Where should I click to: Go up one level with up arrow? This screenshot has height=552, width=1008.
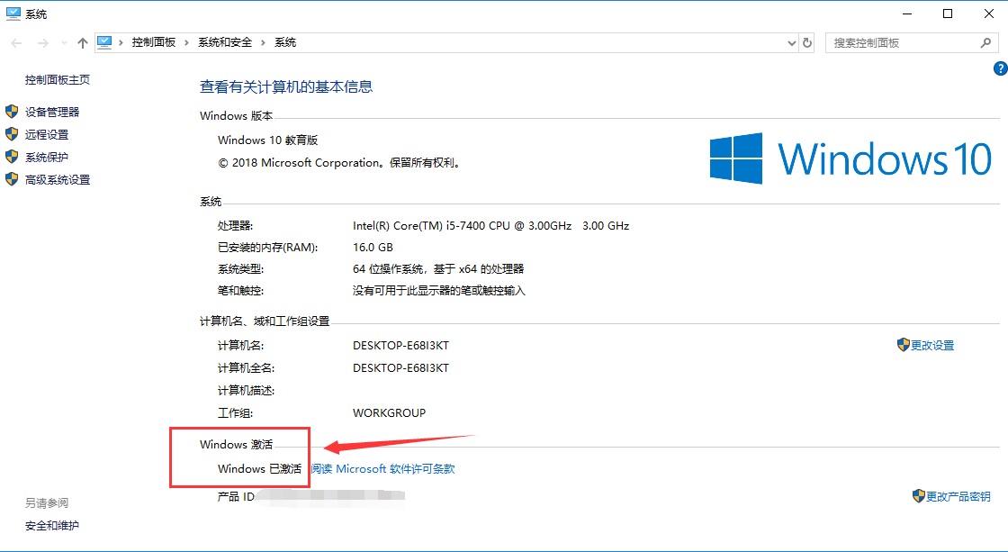pos(82,42)
